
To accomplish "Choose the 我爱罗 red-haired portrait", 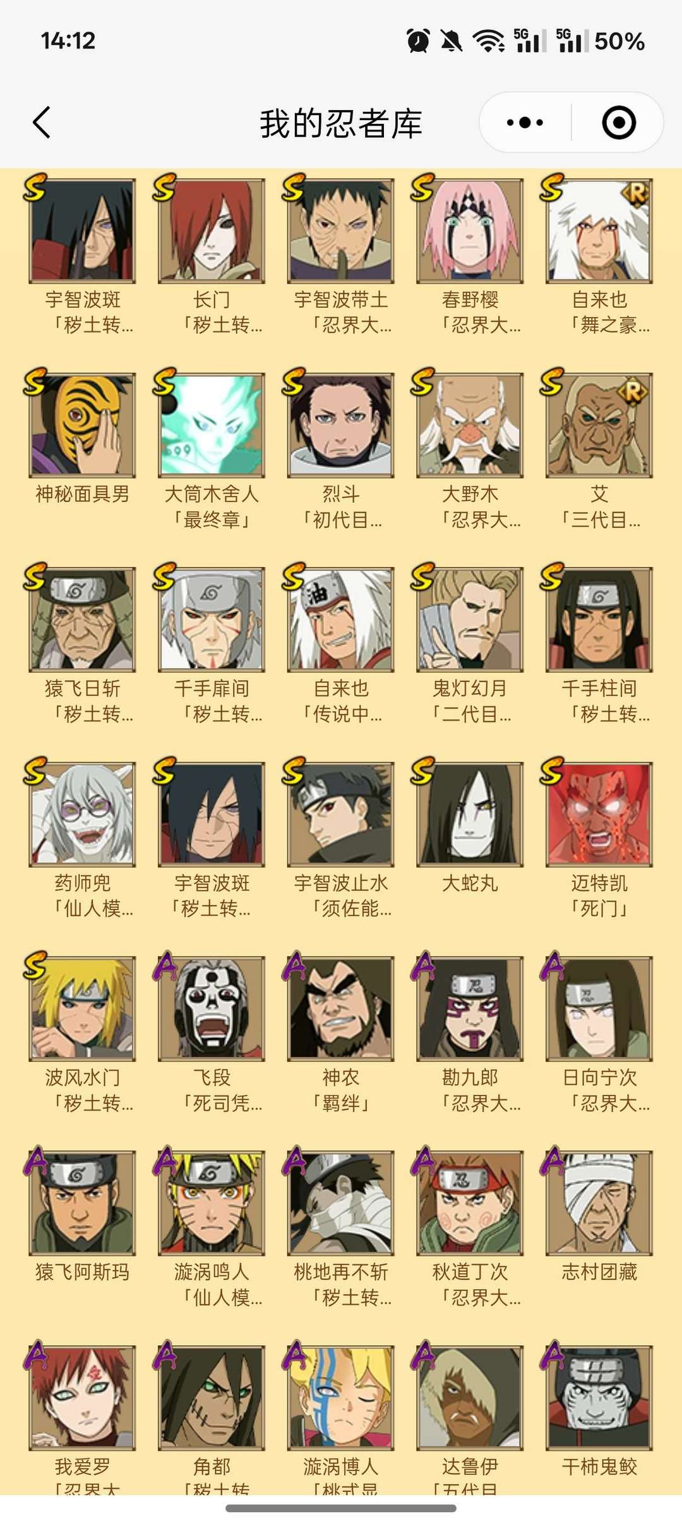I will (x=82, y=1398).
